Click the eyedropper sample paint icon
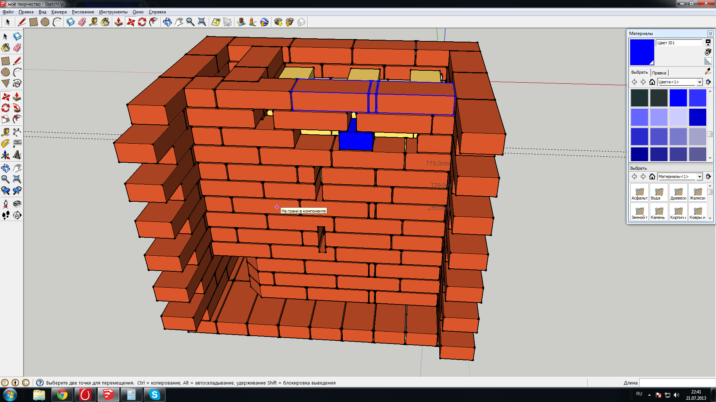 coord(708,71)
